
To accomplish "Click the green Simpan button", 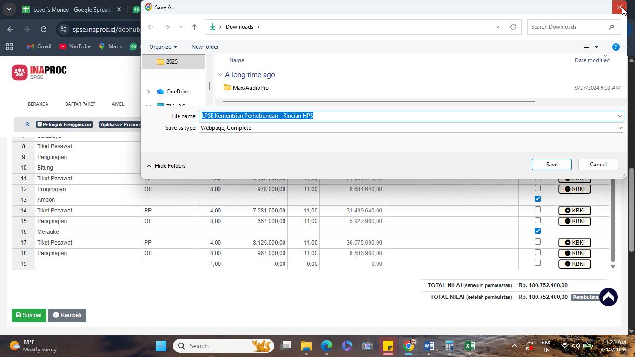I will 29,315.
